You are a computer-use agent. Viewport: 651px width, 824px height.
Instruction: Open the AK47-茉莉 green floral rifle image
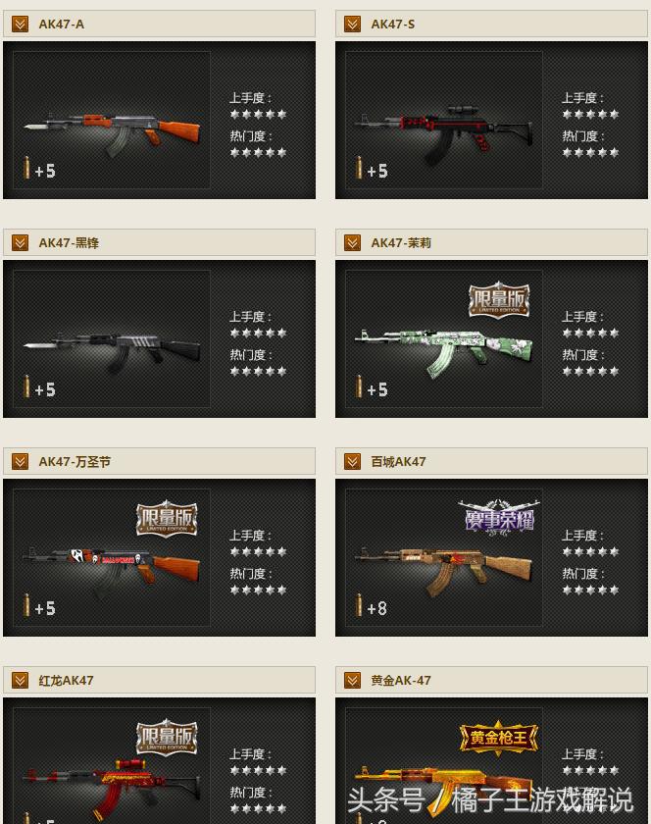pyautogui.click(x=443, y=352)
